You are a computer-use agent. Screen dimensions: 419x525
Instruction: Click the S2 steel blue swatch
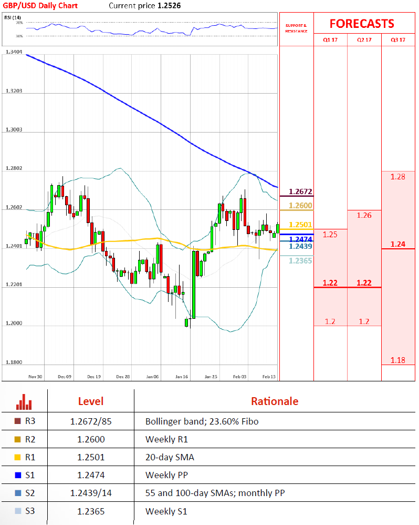pos(18,493)
